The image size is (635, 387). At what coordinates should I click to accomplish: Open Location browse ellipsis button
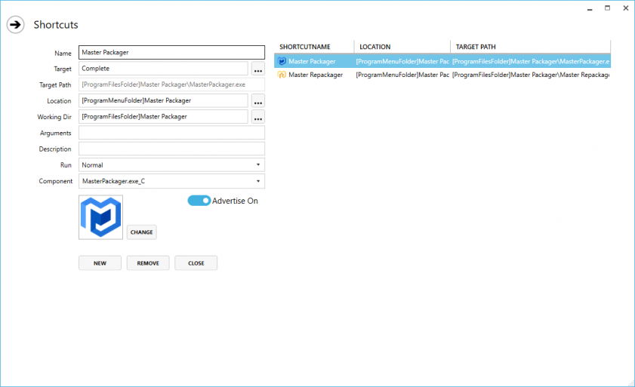258,101
